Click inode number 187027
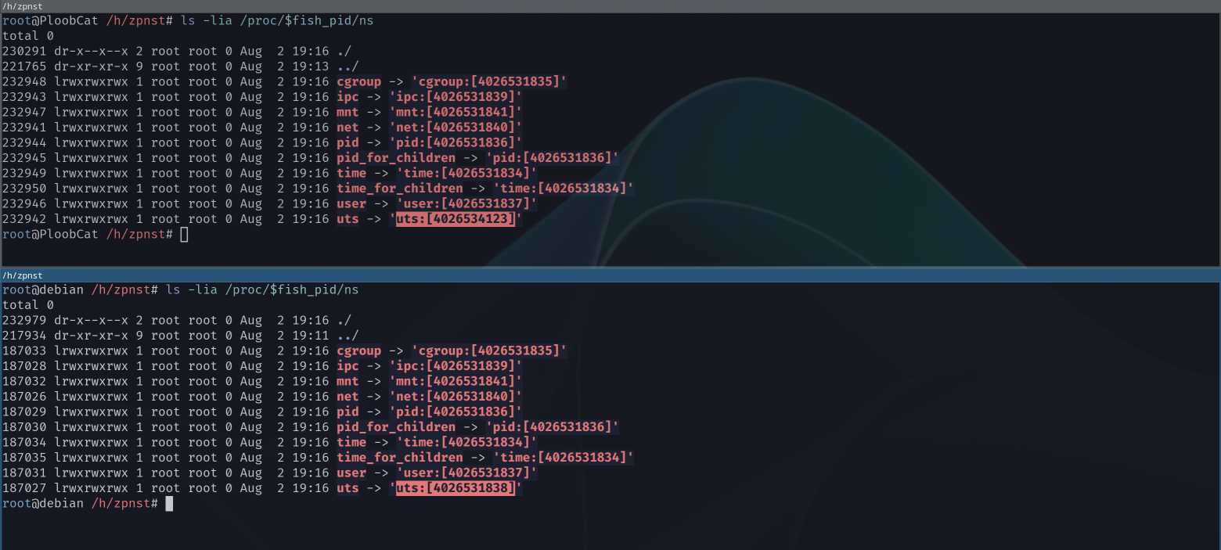Image resolution: width=1221 pixels, height=550 pixels. (24, 488)
